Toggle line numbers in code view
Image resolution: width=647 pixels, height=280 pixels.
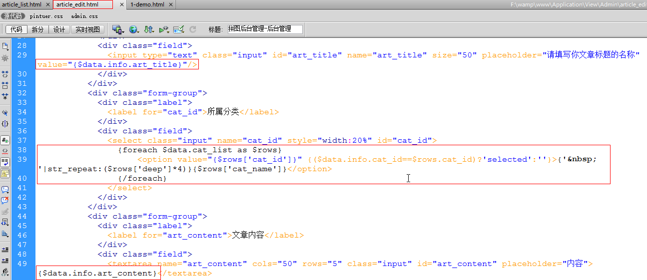coord(5,140)
